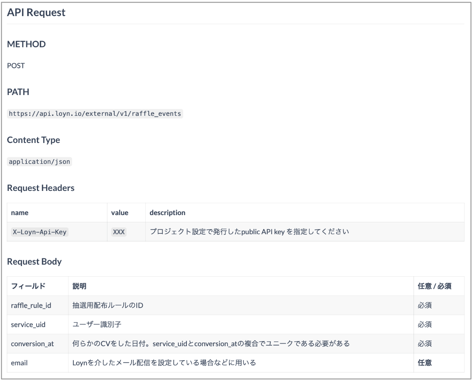
Task: Select the application/json code text
Action: pyautogui.click(x=39, y=162)
